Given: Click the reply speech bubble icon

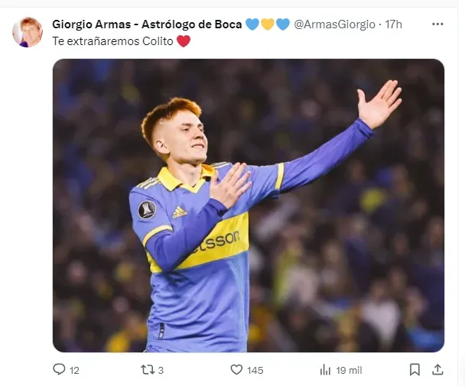Looking at the screenshot, I should tap(59, 369).
